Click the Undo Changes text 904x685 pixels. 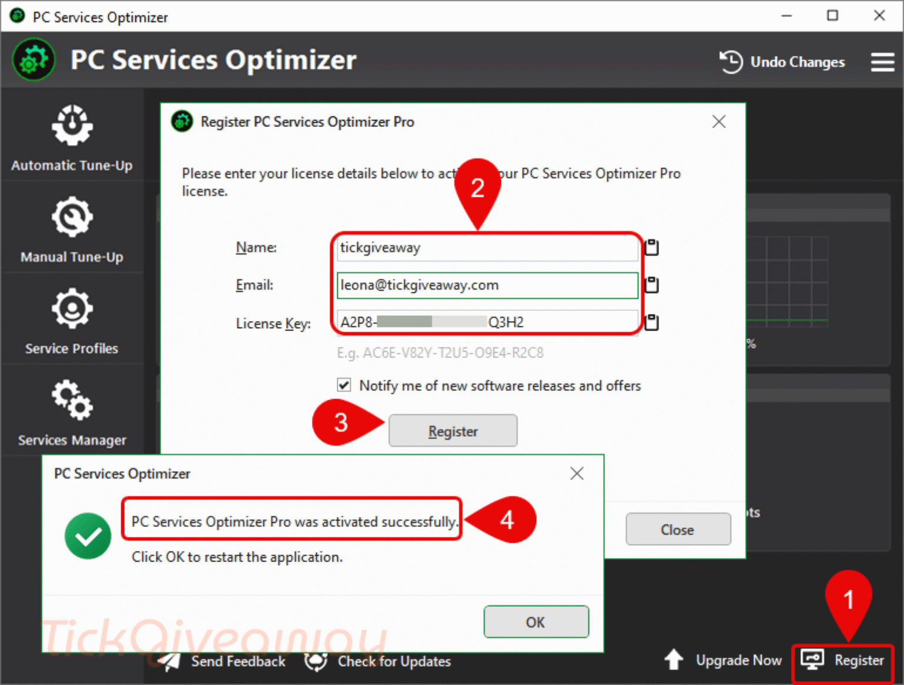click(797, 62)
